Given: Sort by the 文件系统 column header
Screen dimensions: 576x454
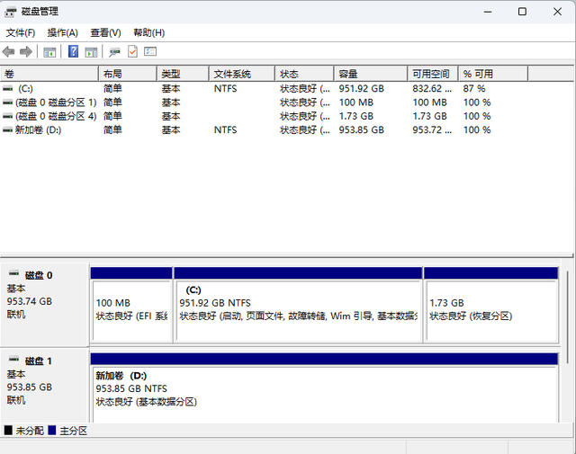Looking at the screenshot, I should pos(242,74).
